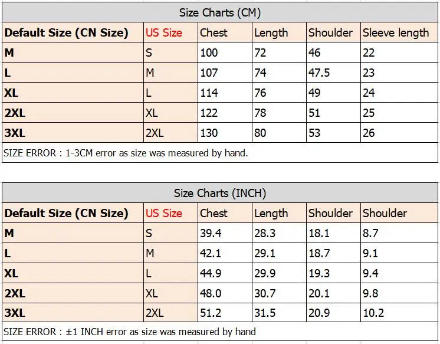Click Chest value 48.0 in INCH chart
The width and height of the screenshot is (440, 344).
click(211, 293)
